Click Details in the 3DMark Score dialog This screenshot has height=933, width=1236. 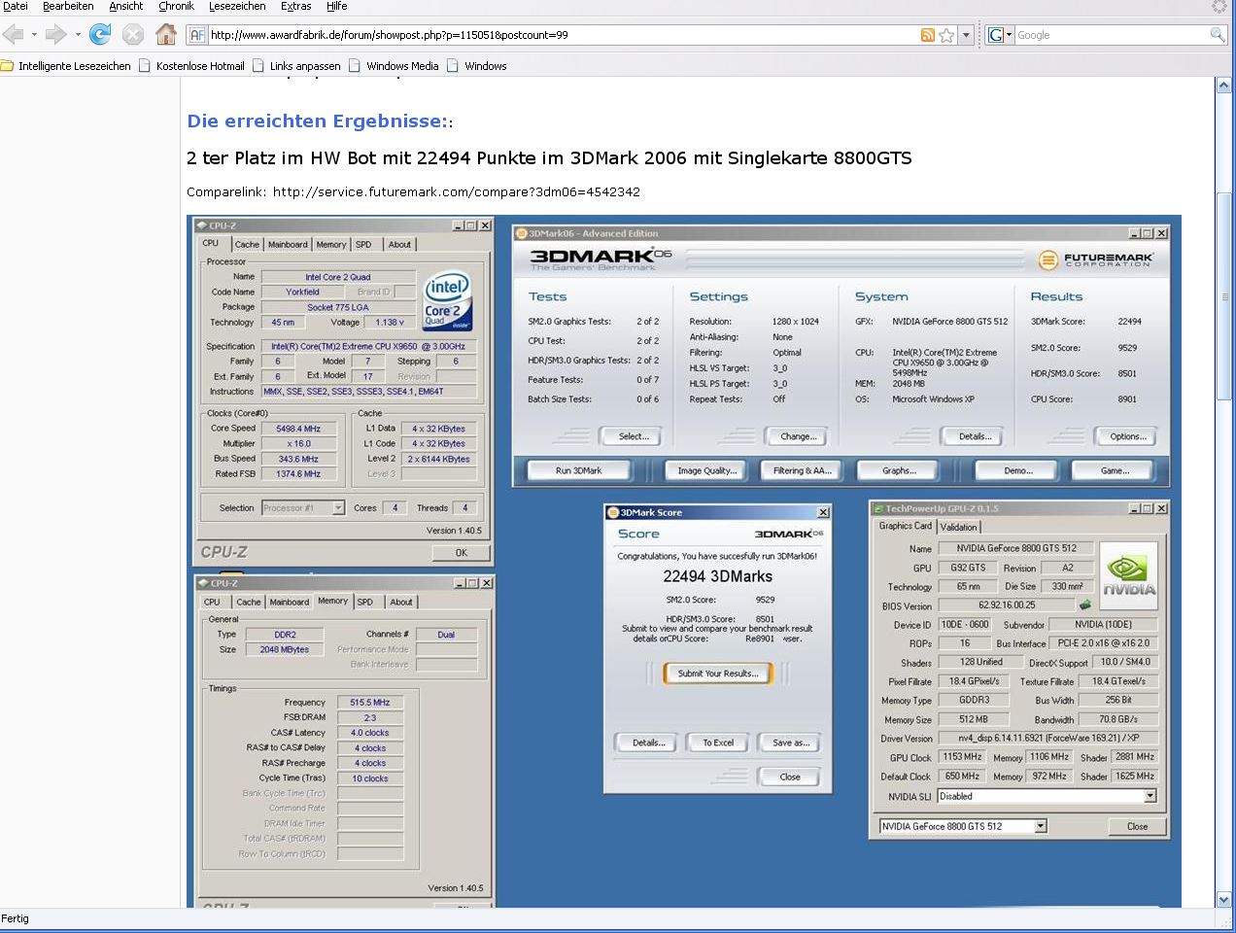(x=648, y=743)
